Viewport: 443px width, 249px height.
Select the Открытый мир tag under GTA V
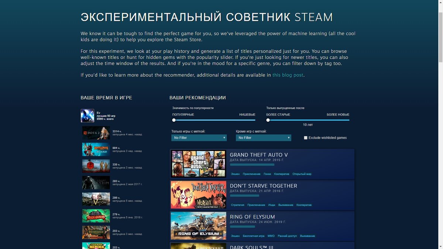pos(302,174)
